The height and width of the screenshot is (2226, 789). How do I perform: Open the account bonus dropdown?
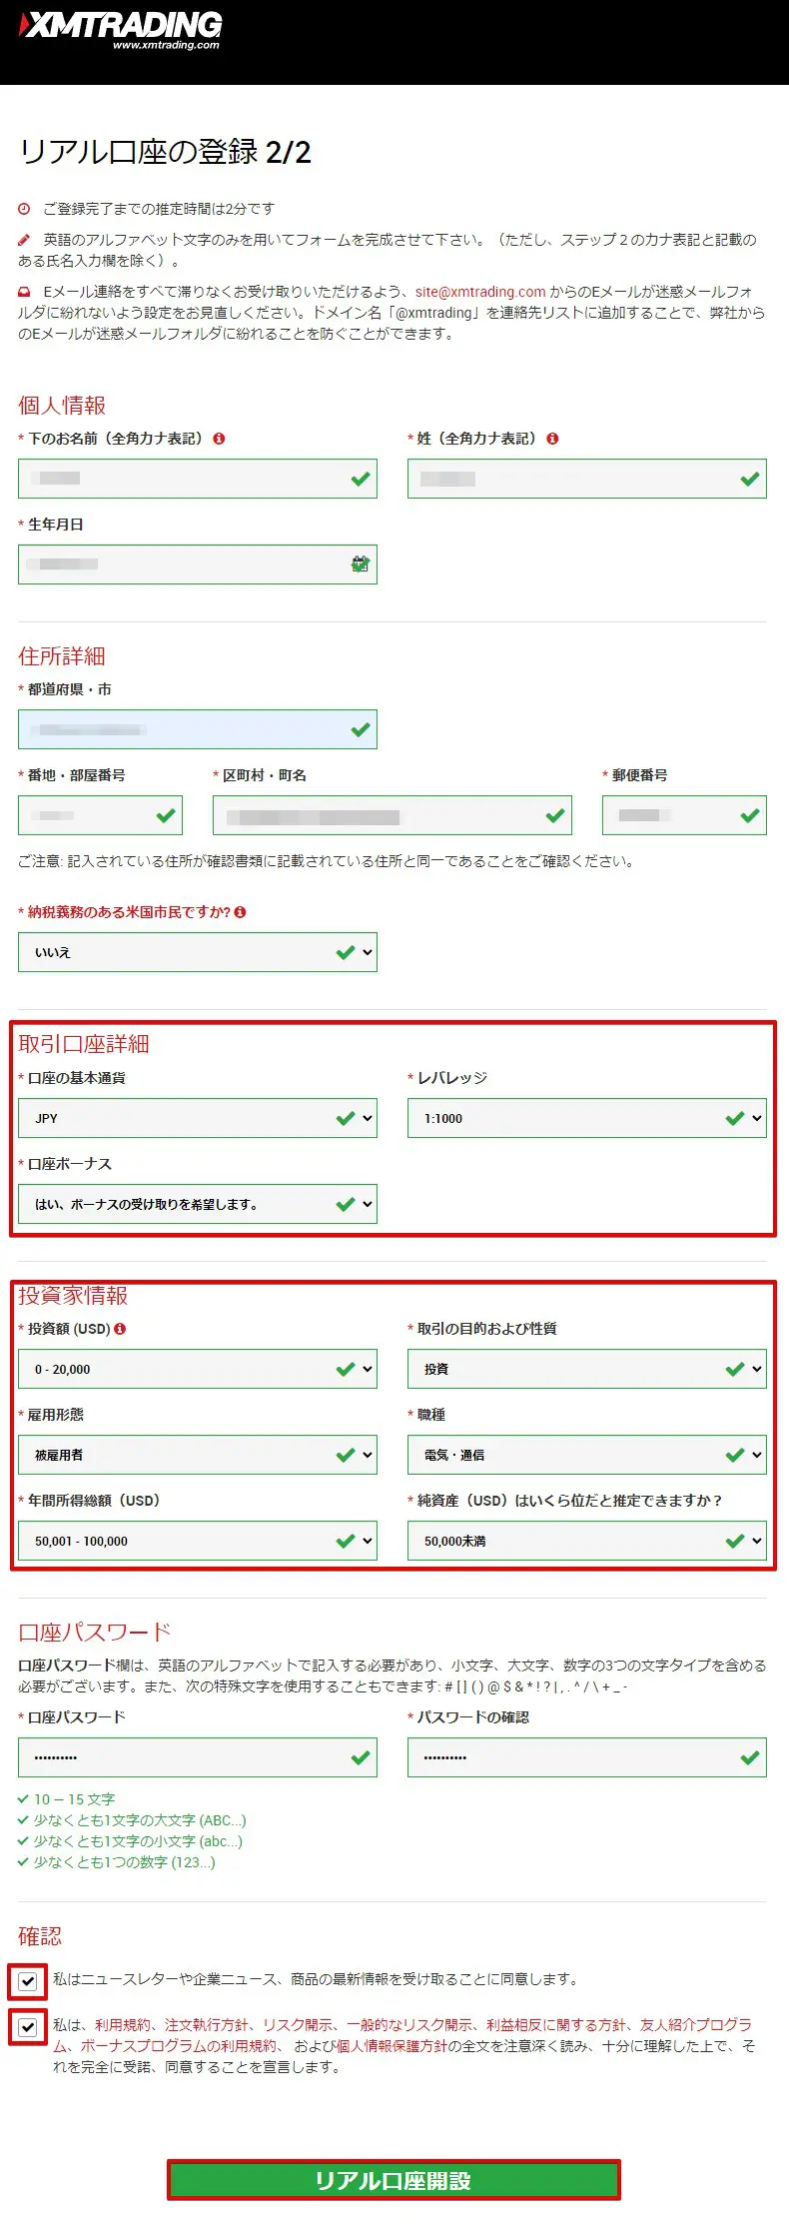(x=197, y=1204)
